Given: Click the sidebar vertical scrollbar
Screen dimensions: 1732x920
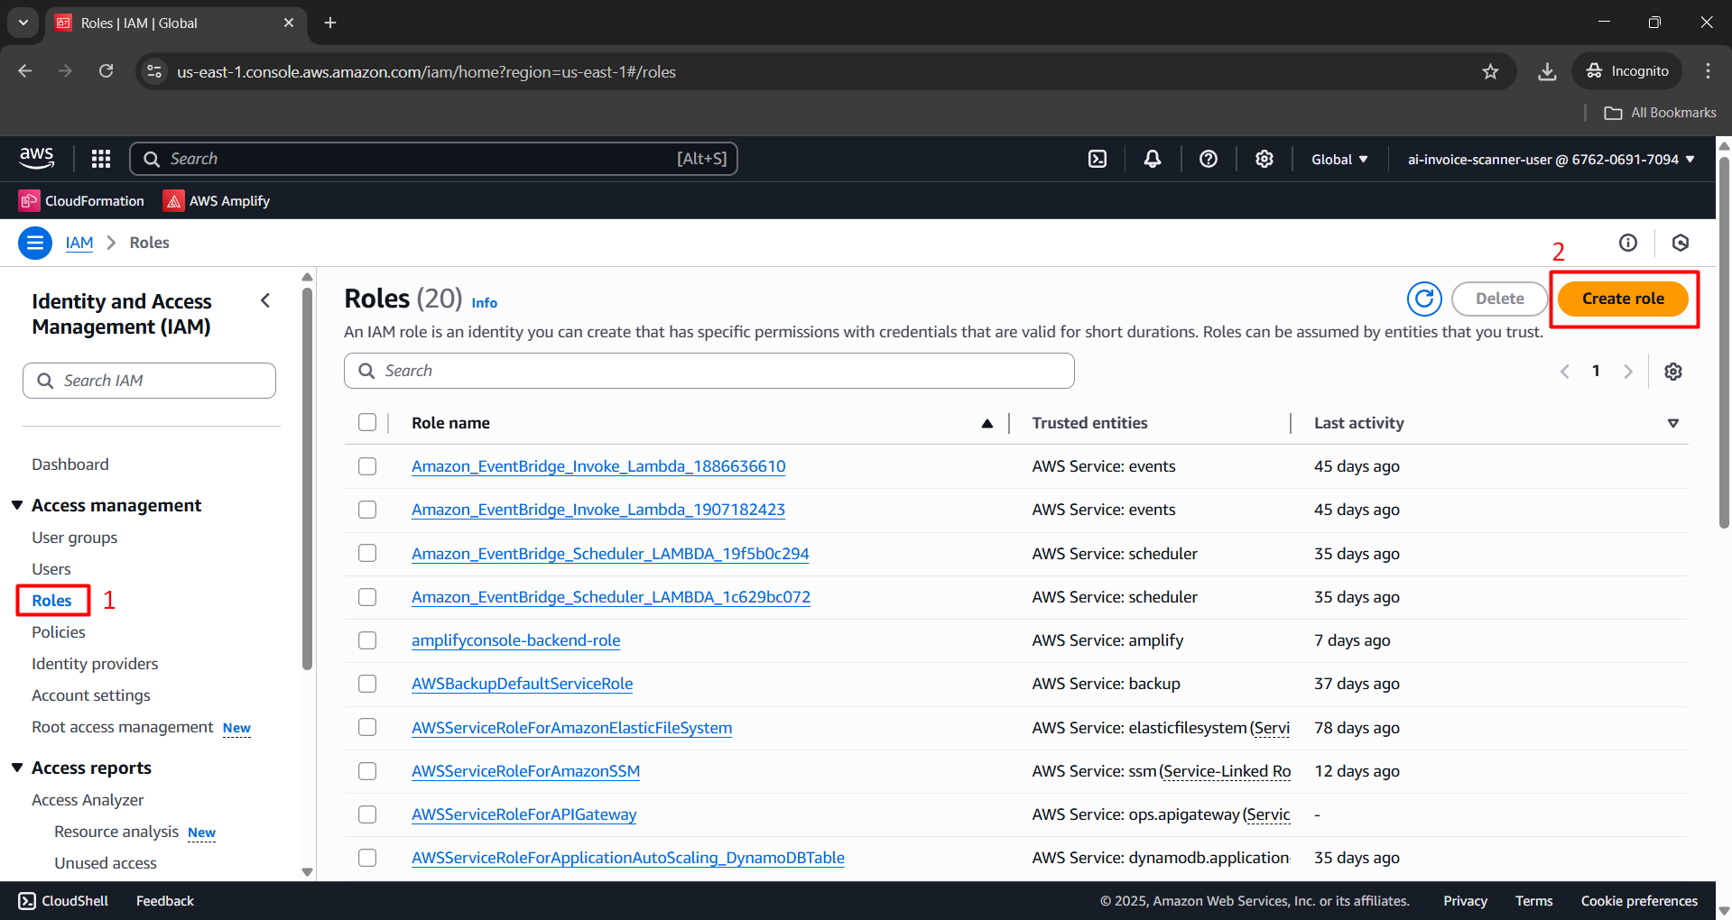Looking at the screenshot, I should tap(307, 478).
